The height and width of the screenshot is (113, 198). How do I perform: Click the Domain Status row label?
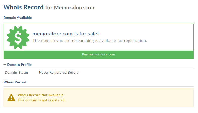[x=17, y=72]
